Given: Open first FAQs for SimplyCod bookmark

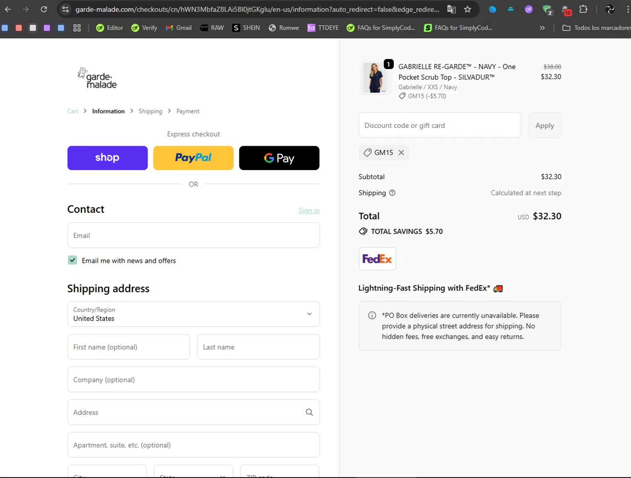Looking at the screenshot, I should tap(381, 28).
